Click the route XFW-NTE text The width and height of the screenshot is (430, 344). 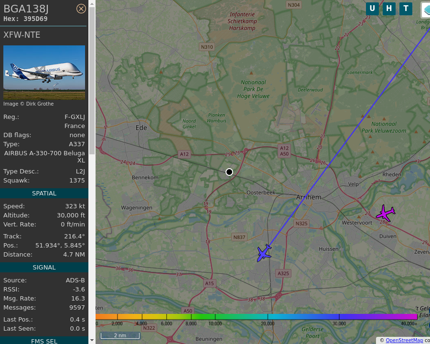click(x=22, y=35)
